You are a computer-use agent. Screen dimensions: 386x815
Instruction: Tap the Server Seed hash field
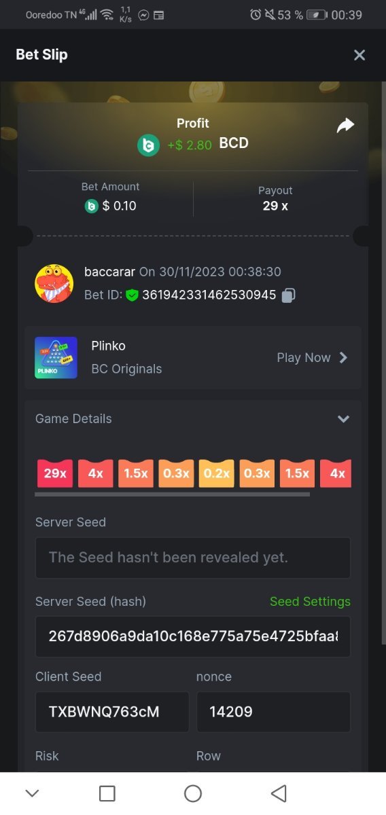[193, 636]
